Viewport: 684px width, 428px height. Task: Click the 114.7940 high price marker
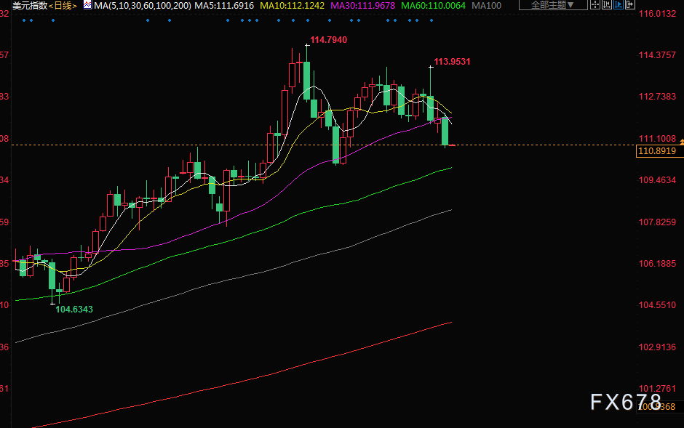pyautogui.click(x=328, y=39)
